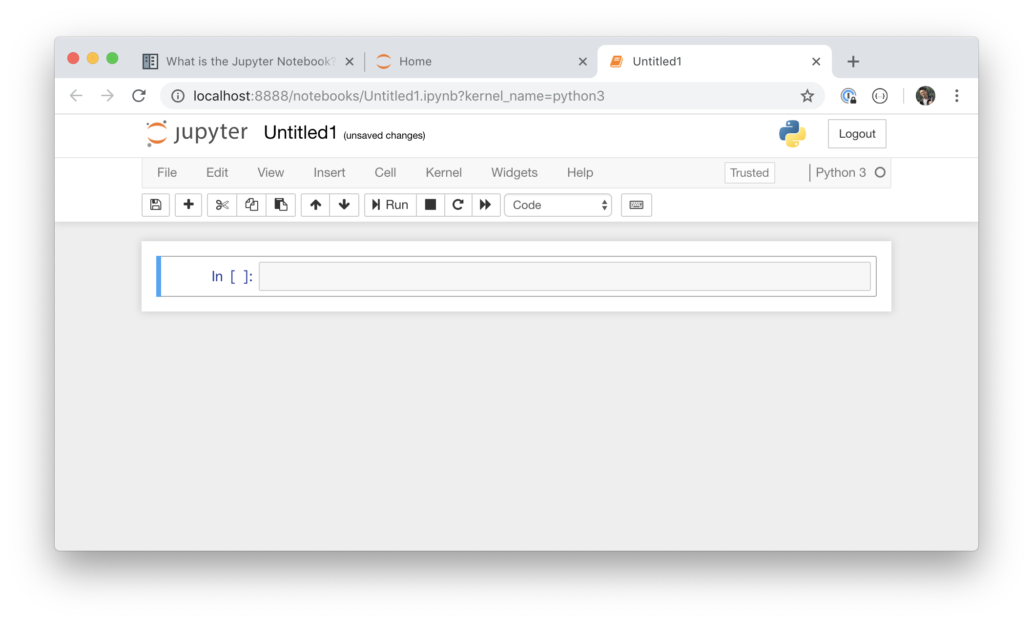
Task: Save the notebook using the save icon
Action: pyautogui.click(x=155, y=205)
